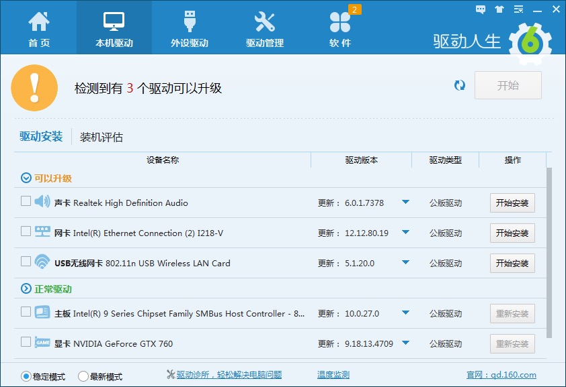Click 开始安装 for USB Wireless LAN Card
Viewport: 566px width, 387px height.
point(512,264)
